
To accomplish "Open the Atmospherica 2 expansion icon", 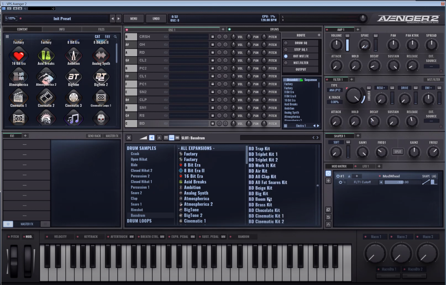I will 46,76.
